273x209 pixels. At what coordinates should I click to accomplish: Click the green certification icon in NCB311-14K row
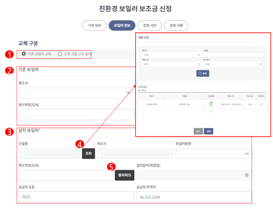211,104
